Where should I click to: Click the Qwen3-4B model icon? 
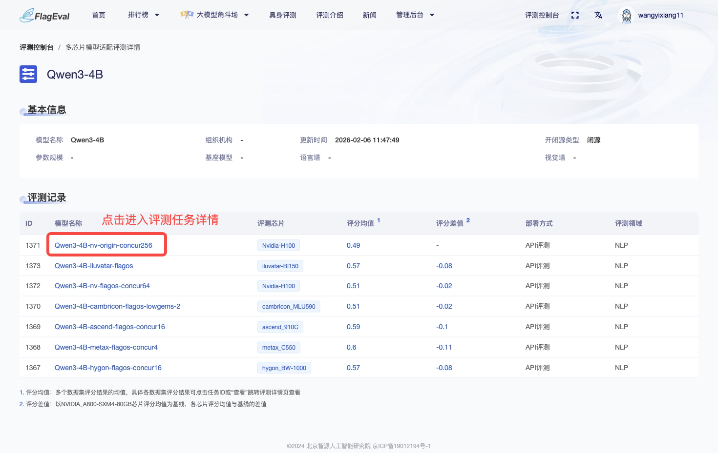click(x=28, y=74)
